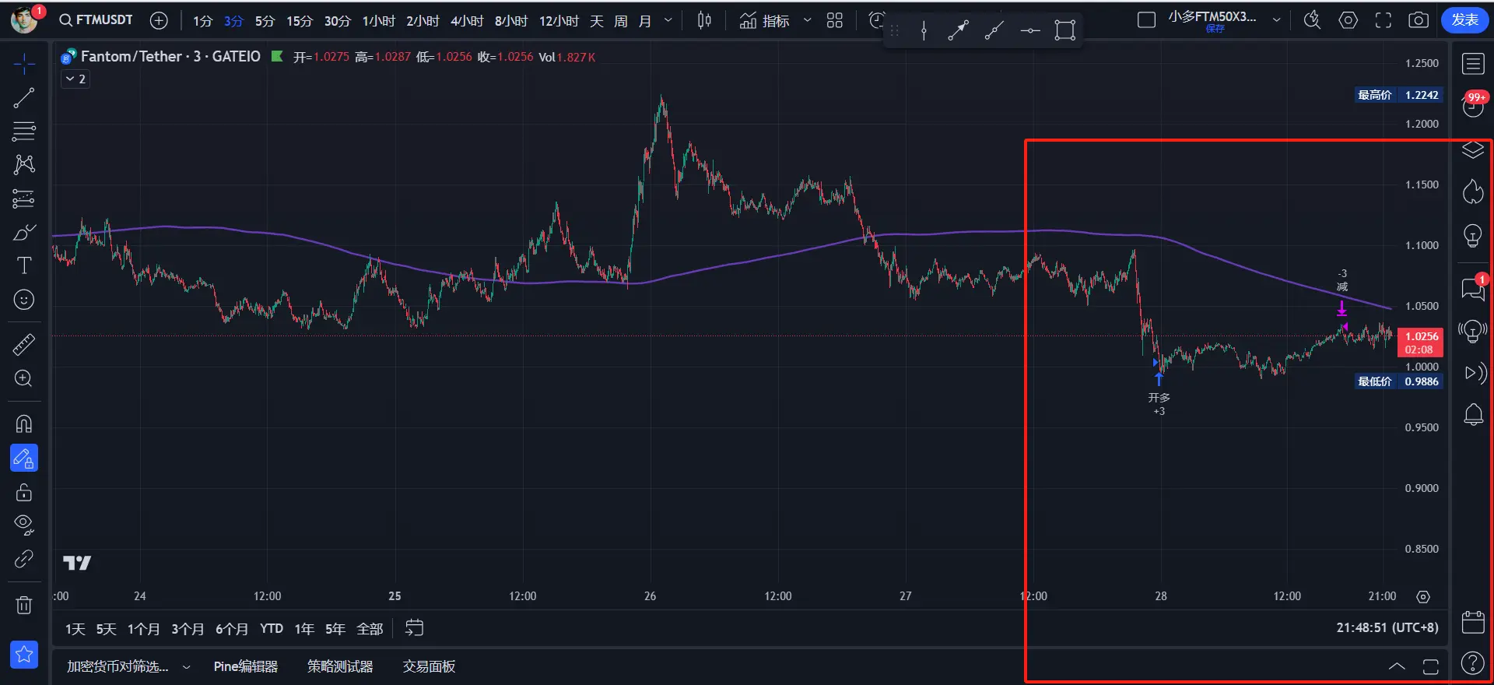Viewport: 1494px width, 685px height.
Task: Click the link drawings icon
Action: pos(24,559)
